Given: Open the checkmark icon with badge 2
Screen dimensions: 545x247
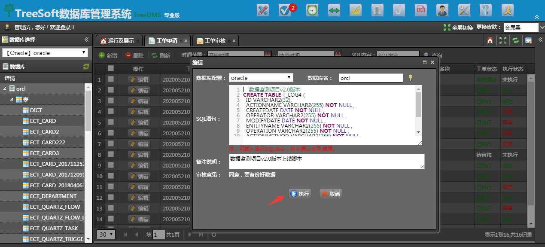Looking at the screenshot, I should pos(286,10).
